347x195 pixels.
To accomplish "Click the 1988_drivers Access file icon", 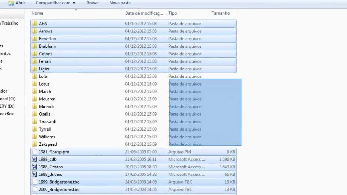I will click(34, 175).
